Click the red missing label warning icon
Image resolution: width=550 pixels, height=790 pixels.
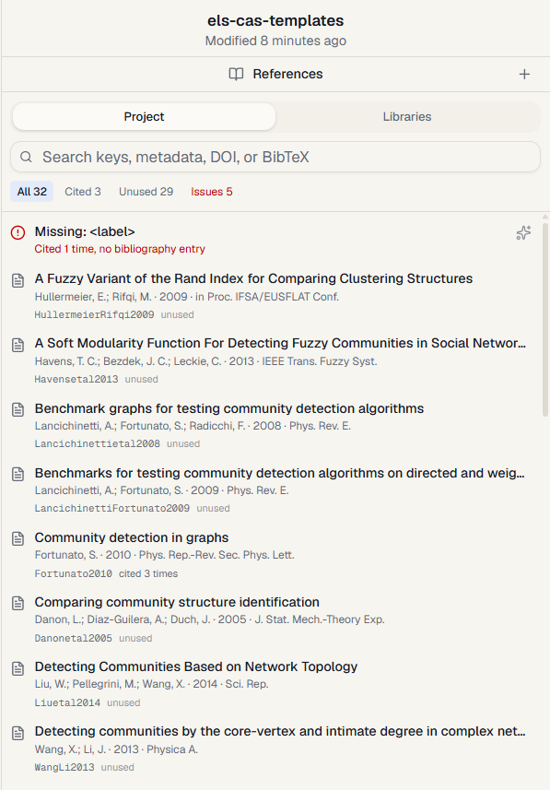point(18,232)
